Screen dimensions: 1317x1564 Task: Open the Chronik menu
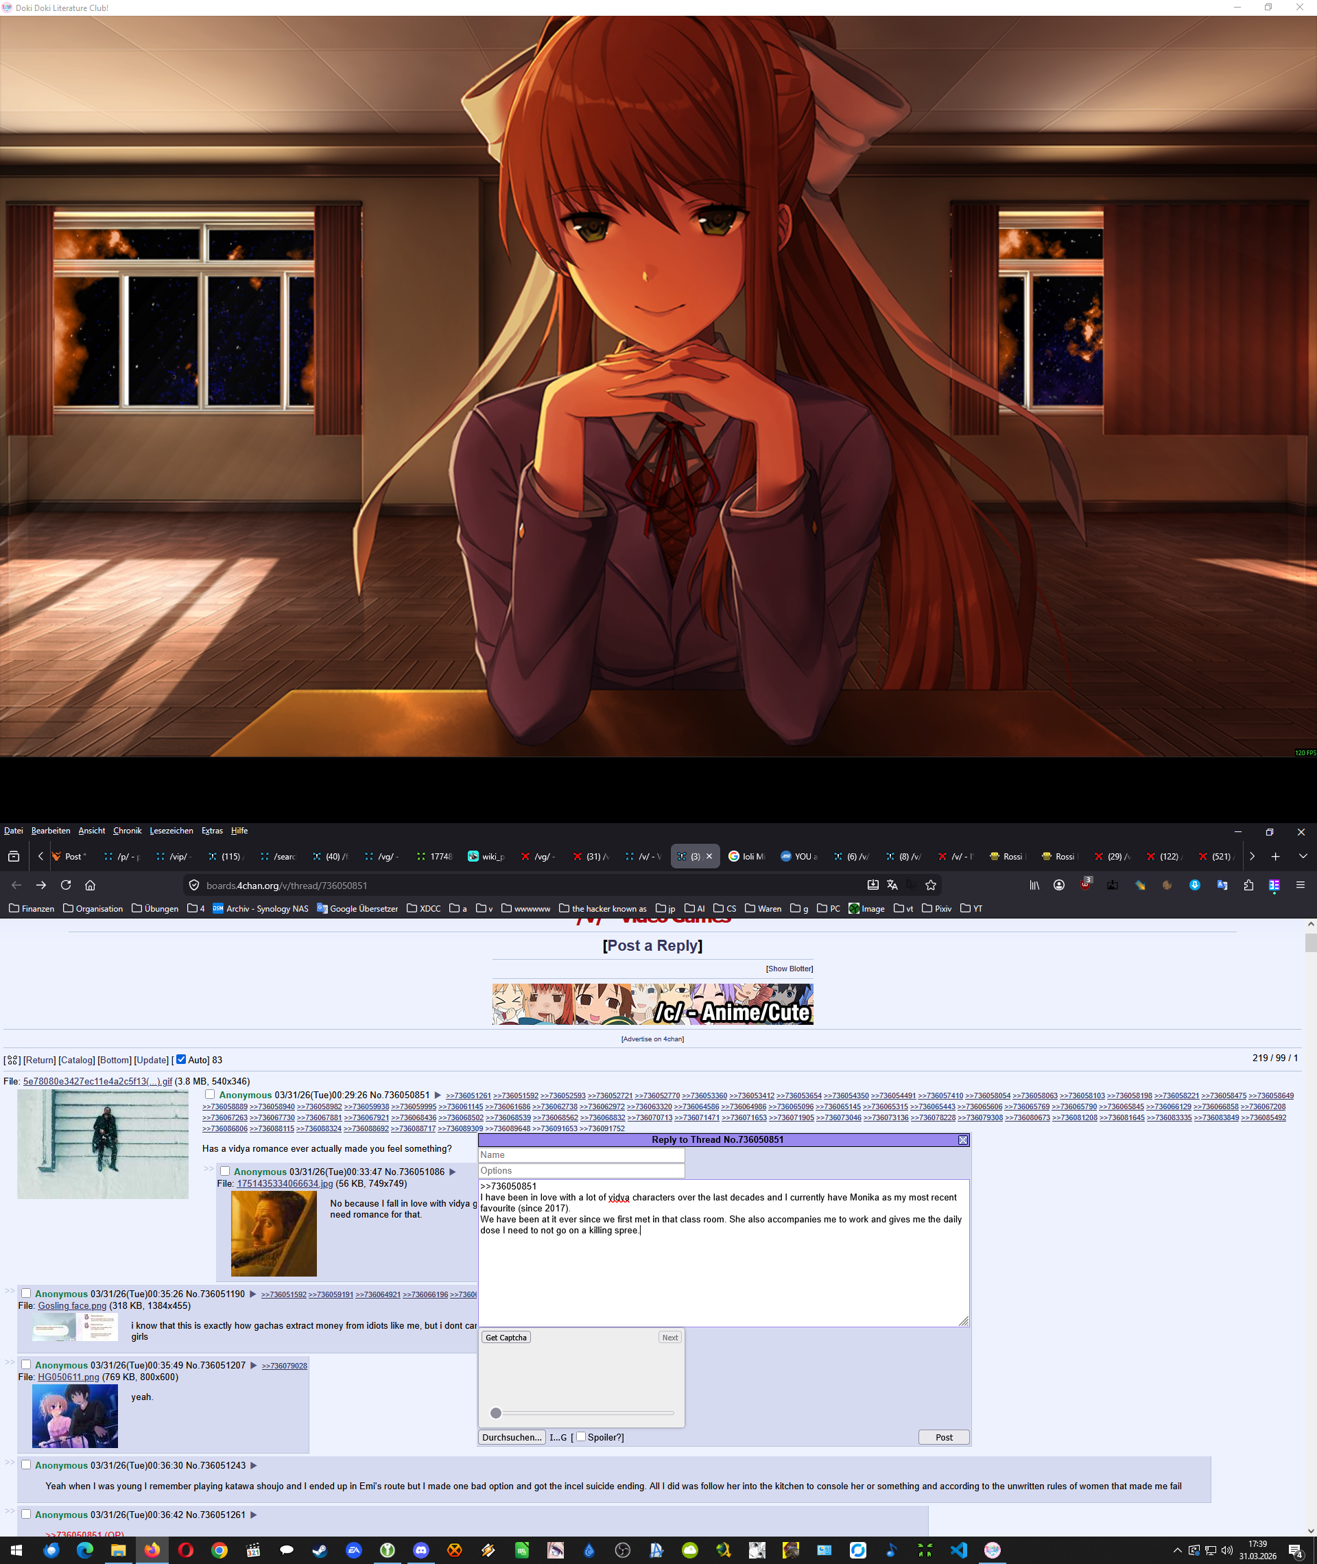pyautogui.click(x=127, y=830)
